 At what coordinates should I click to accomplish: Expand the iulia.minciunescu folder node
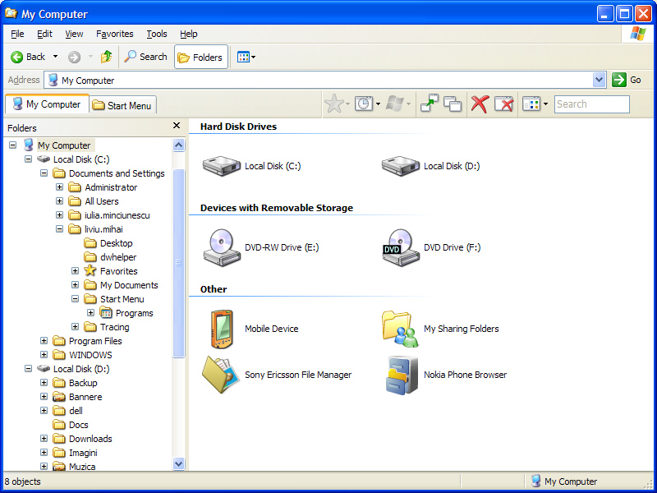[59, 214]
